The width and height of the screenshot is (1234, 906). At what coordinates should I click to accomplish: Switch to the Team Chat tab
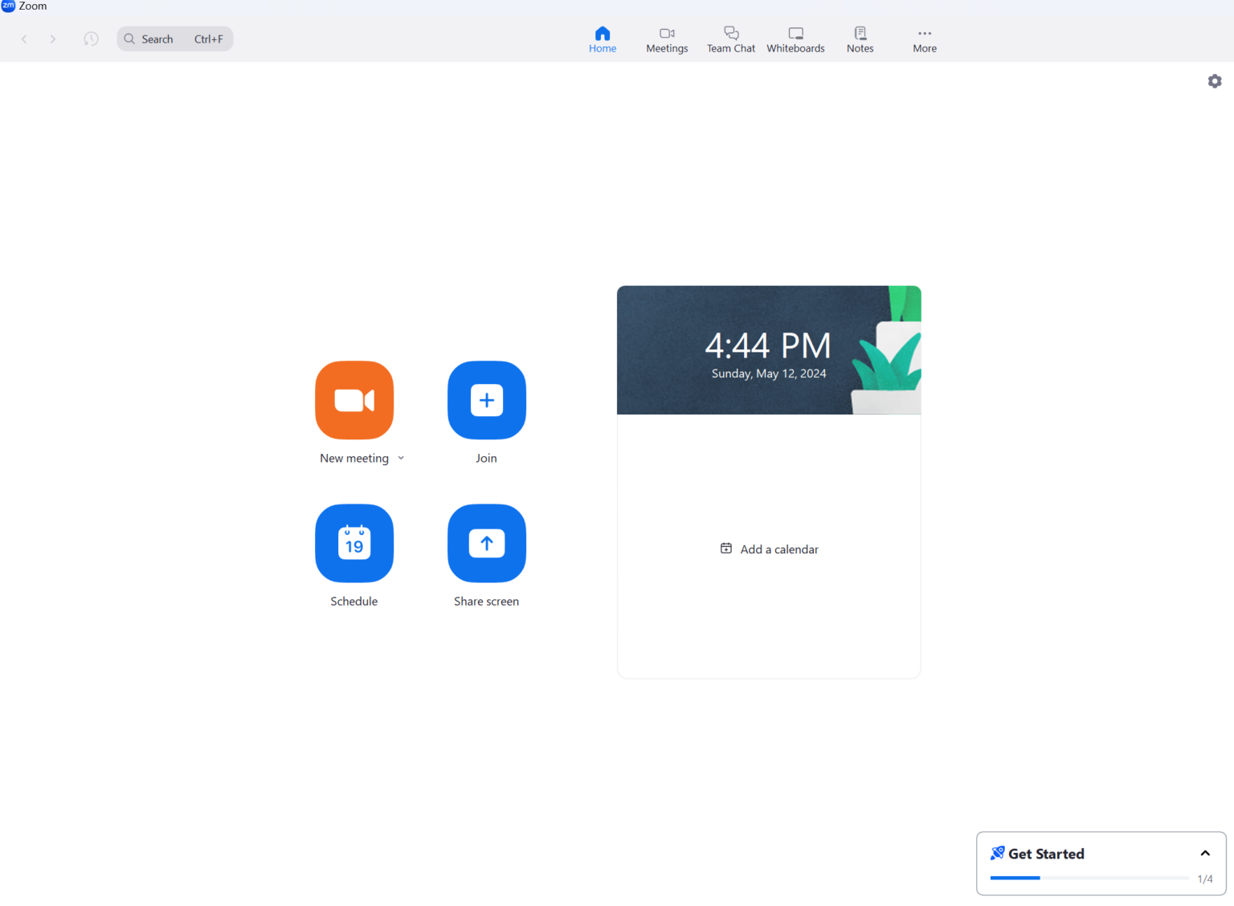[x=730, y=39]
